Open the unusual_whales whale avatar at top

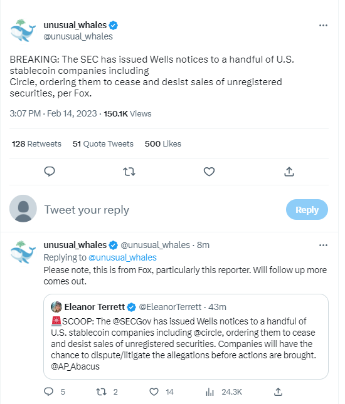tap(23, 31)
